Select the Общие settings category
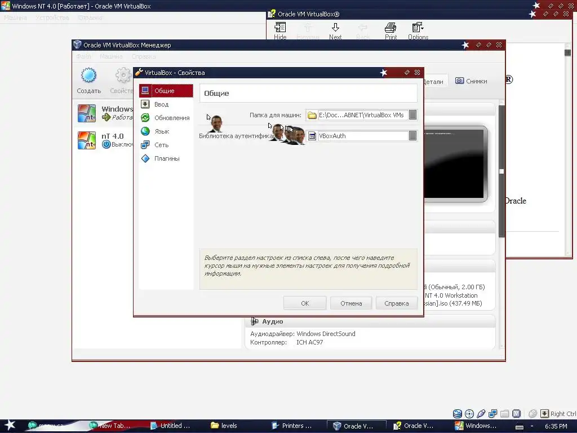The height and width of the screenshot is (433, 577). pos(166,91)
